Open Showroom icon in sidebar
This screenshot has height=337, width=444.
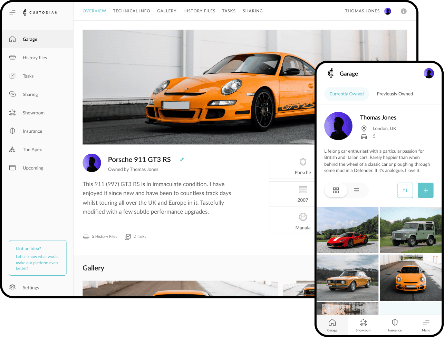click(12, 112)
